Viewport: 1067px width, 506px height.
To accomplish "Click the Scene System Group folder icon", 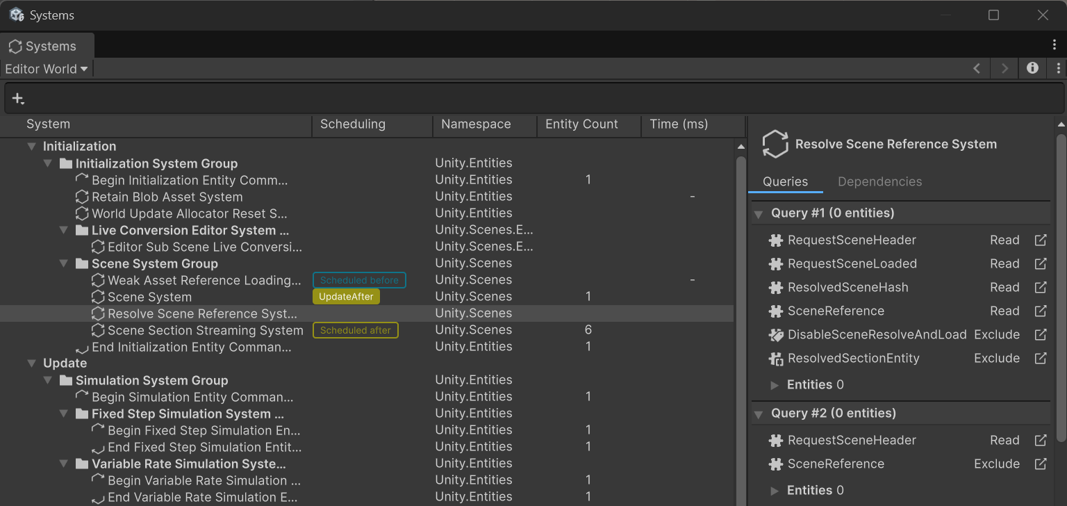I will tap(82, 263).
